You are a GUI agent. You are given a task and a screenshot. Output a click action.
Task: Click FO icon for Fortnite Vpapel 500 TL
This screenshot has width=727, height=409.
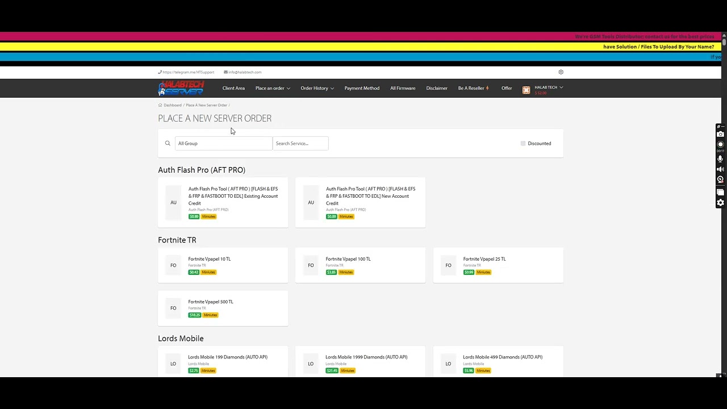click(x=173, y=308)
